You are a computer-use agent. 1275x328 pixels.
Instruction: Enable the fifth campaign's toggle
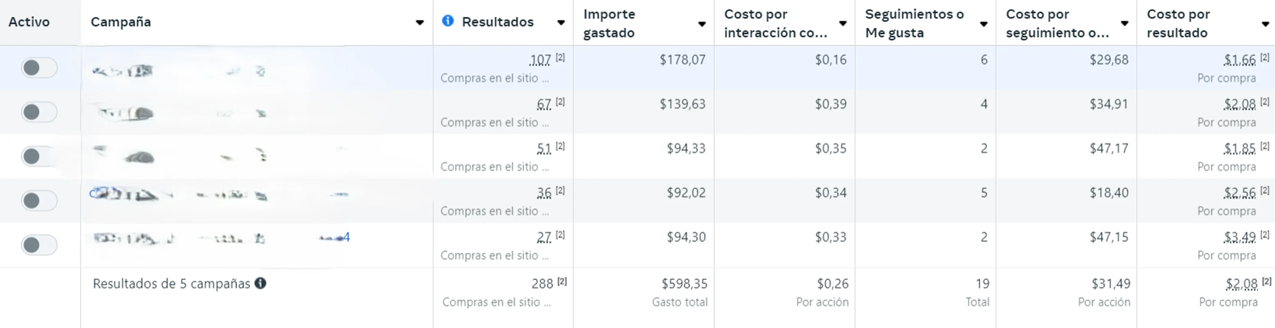pos(39,245)
